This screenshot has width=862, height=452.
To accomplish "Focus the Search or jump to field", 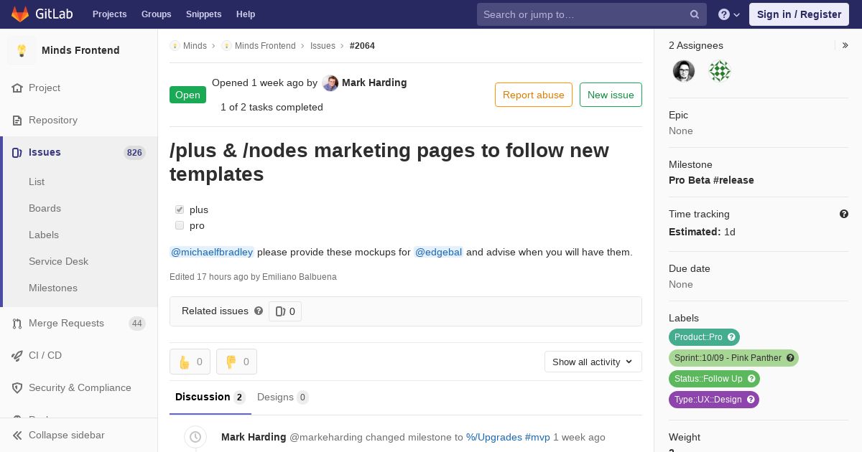I will [583, 14].
